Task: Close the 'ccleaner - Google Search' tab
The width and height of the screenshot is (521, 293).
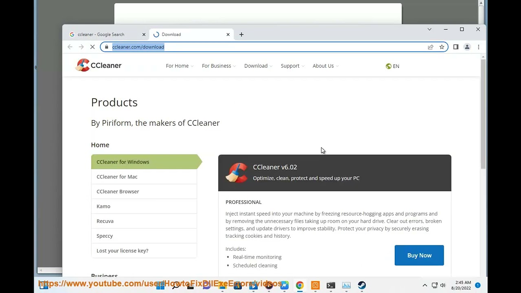Action: [144, 35]
